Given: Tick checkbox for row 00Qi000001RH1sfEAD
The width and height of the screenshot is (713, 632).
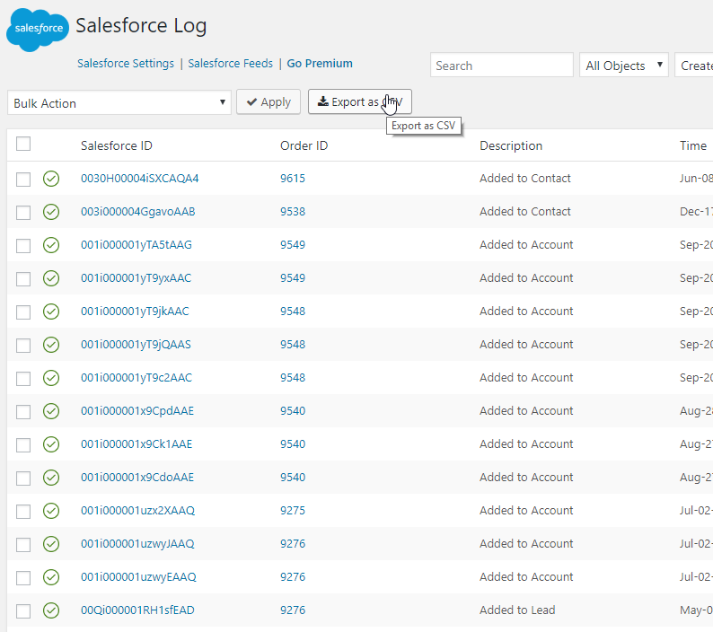Looking at the screenshot, I should click(x=23, y=610).
